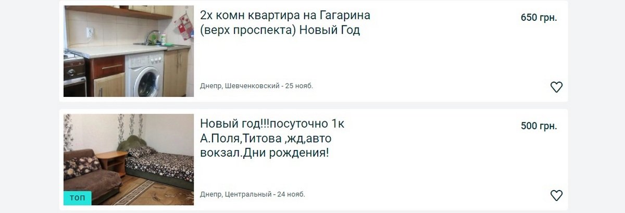Click the 500 грн. price

[x=539, y=126]
